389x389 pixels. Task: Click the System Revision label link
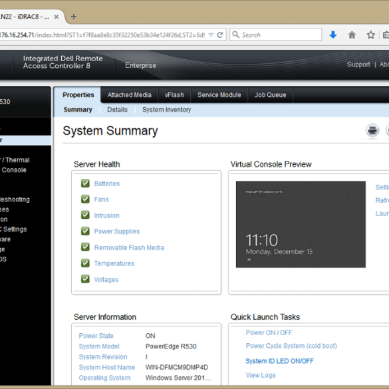pos(103,356)
